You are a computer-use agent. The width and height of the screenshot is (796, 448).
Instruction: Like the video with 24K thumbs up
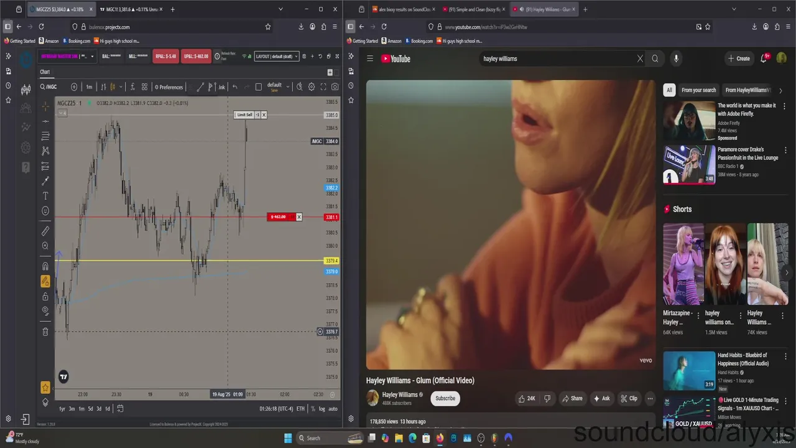527,398
